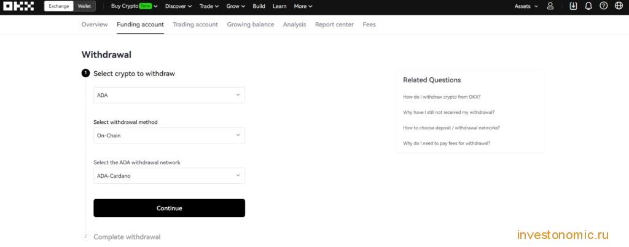Switch to Exchange mode
The height and width of the screenshot is (247, 629).
59,6
